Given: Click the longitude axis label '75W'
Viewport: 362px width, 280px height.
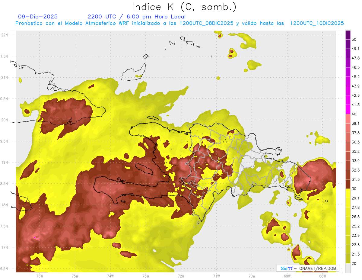Looking at the screenshot, I should [75, 276].
